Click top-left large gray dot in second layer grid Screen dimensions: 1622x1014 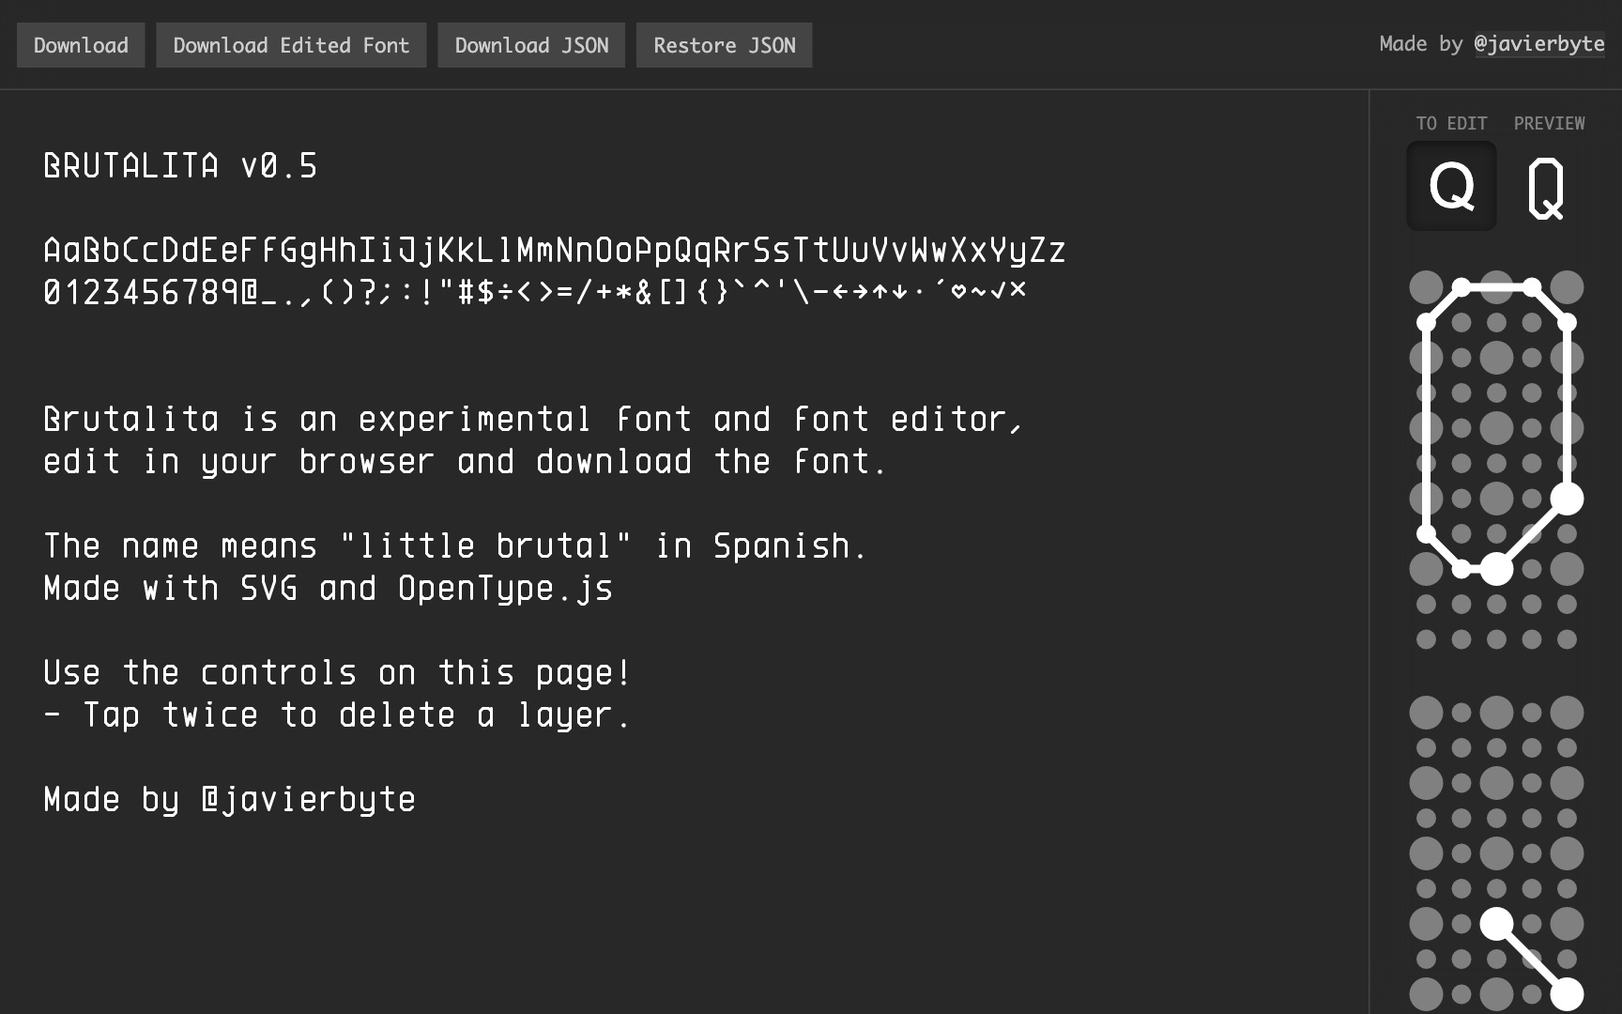(1426, 713)
